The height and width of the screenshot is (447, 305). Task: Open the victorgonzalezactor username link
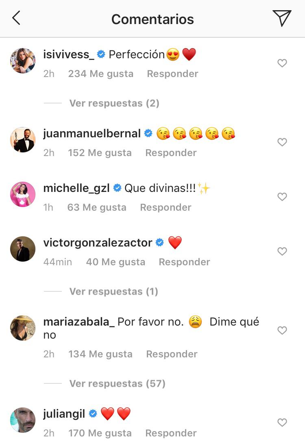click(x=98, y=243)
